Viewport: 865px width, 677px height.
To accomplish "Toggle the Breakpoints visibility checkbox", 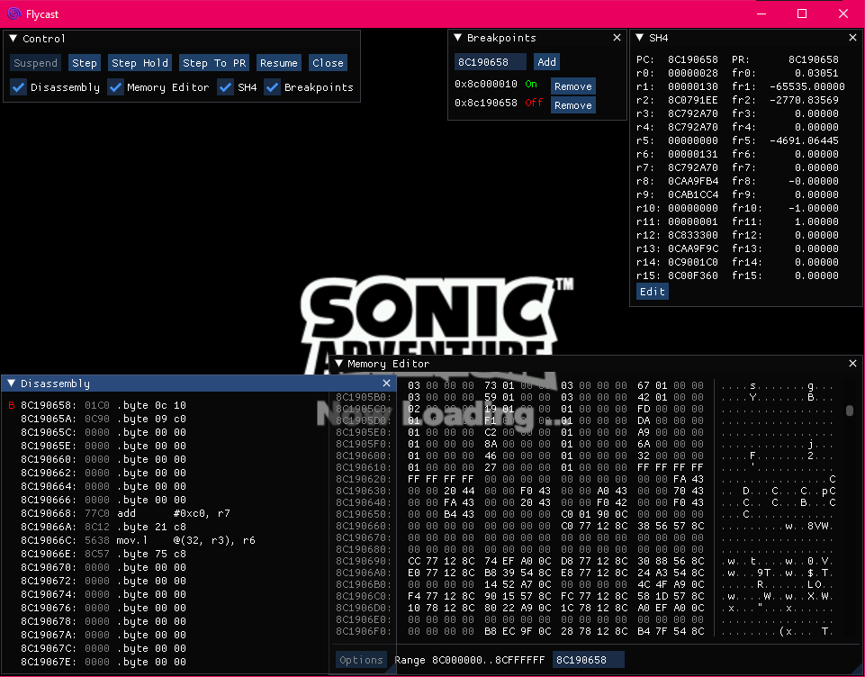I will point(272,87).
